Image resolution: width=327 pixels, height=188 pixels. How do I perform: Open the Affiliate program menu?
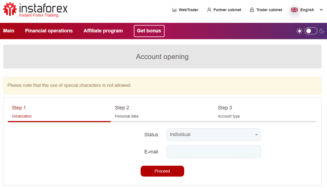pos(103,31)
